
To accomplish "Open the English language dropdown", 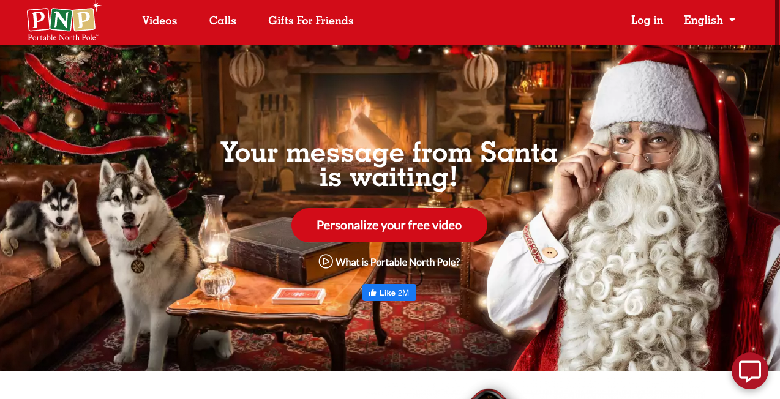I will [710, 20].
